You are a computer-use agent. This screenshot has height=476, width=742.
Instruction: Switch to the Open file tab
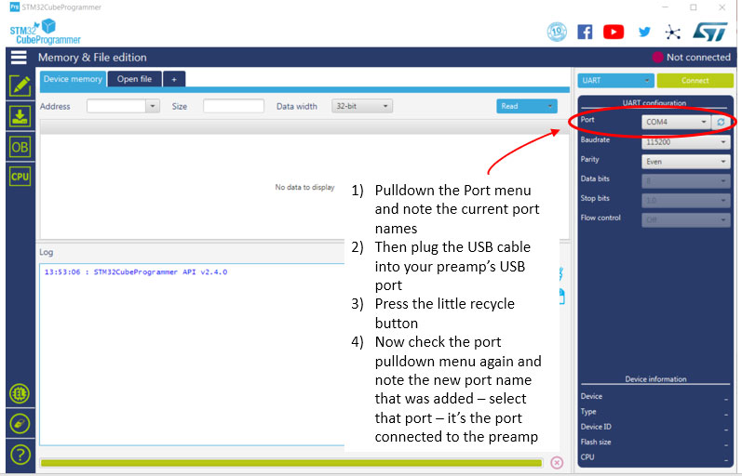pyautogui.click(x=134, y=79)
